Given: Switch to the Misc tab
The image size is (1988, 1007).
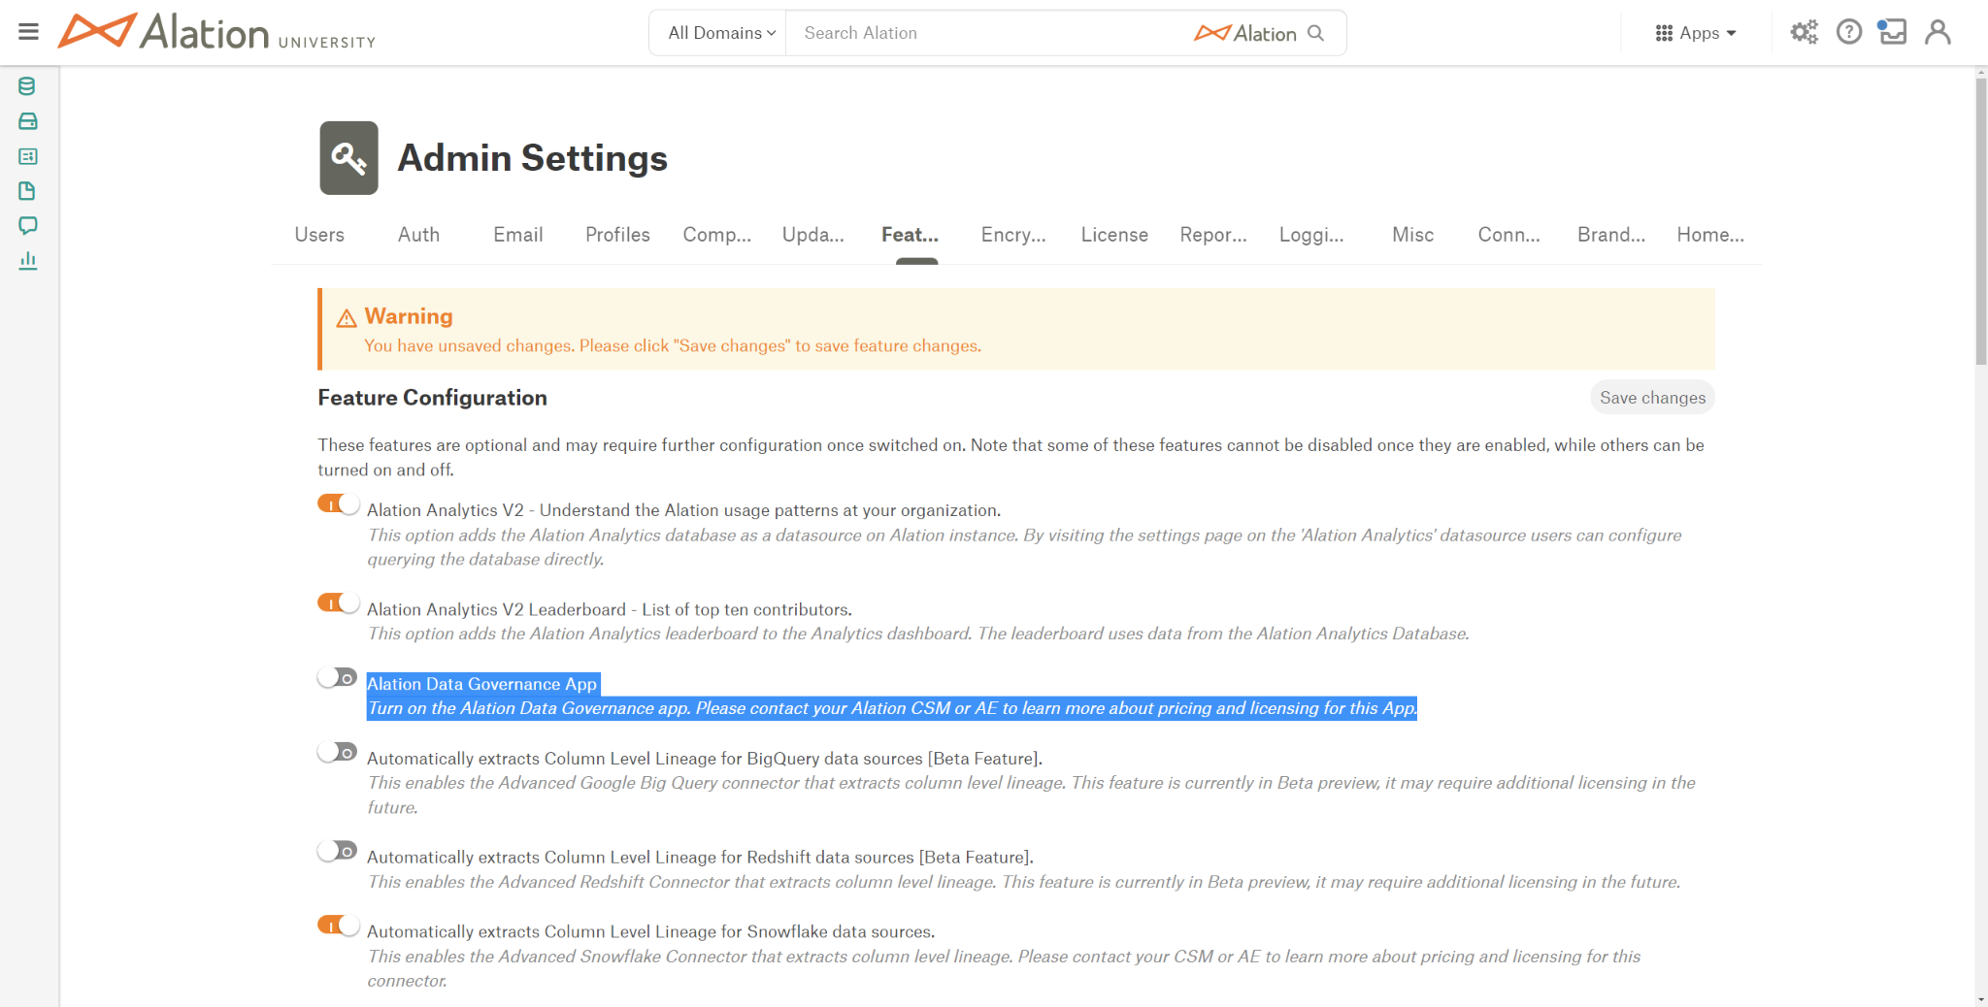Looking at the screenshot, I should tap(1412, 235).
